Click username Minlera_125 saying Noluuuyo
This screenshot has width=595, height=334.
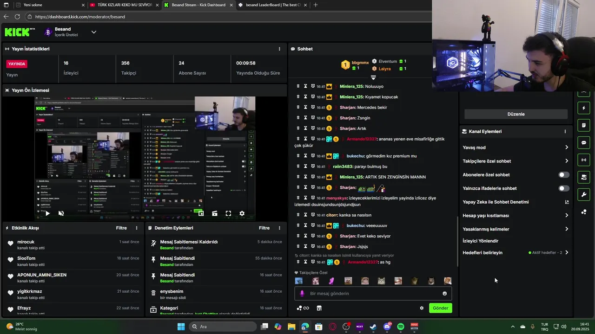click(x=351, y=86)
